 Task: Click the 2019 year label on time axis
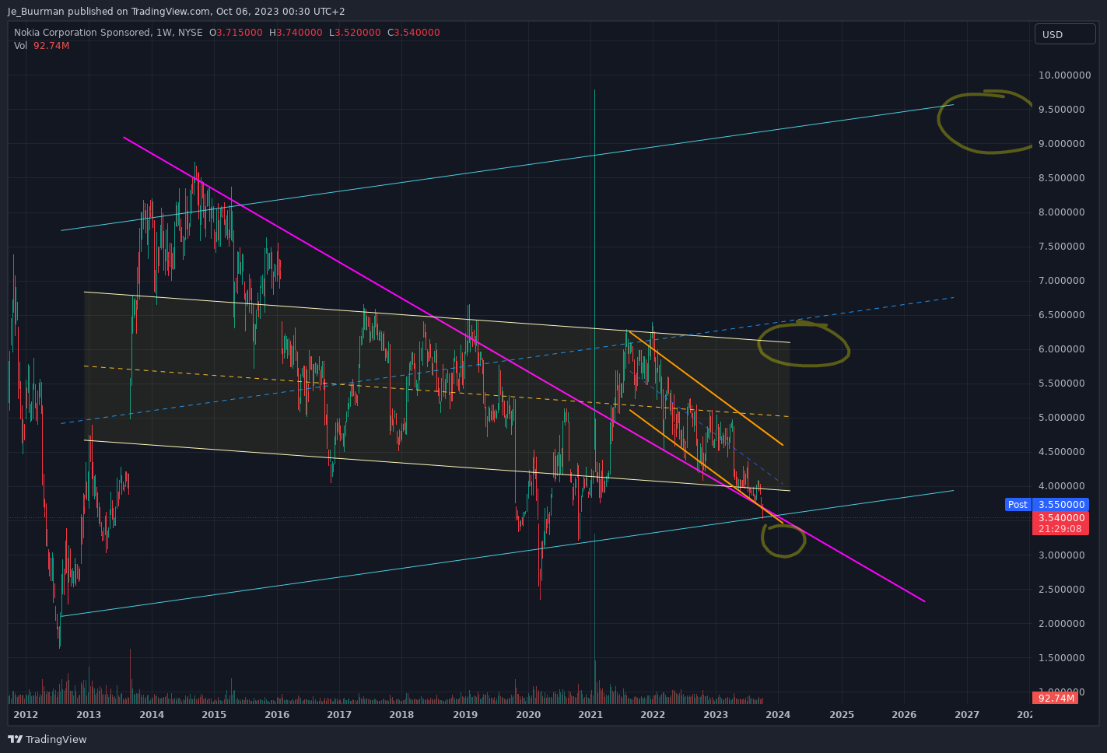(465, 714)
